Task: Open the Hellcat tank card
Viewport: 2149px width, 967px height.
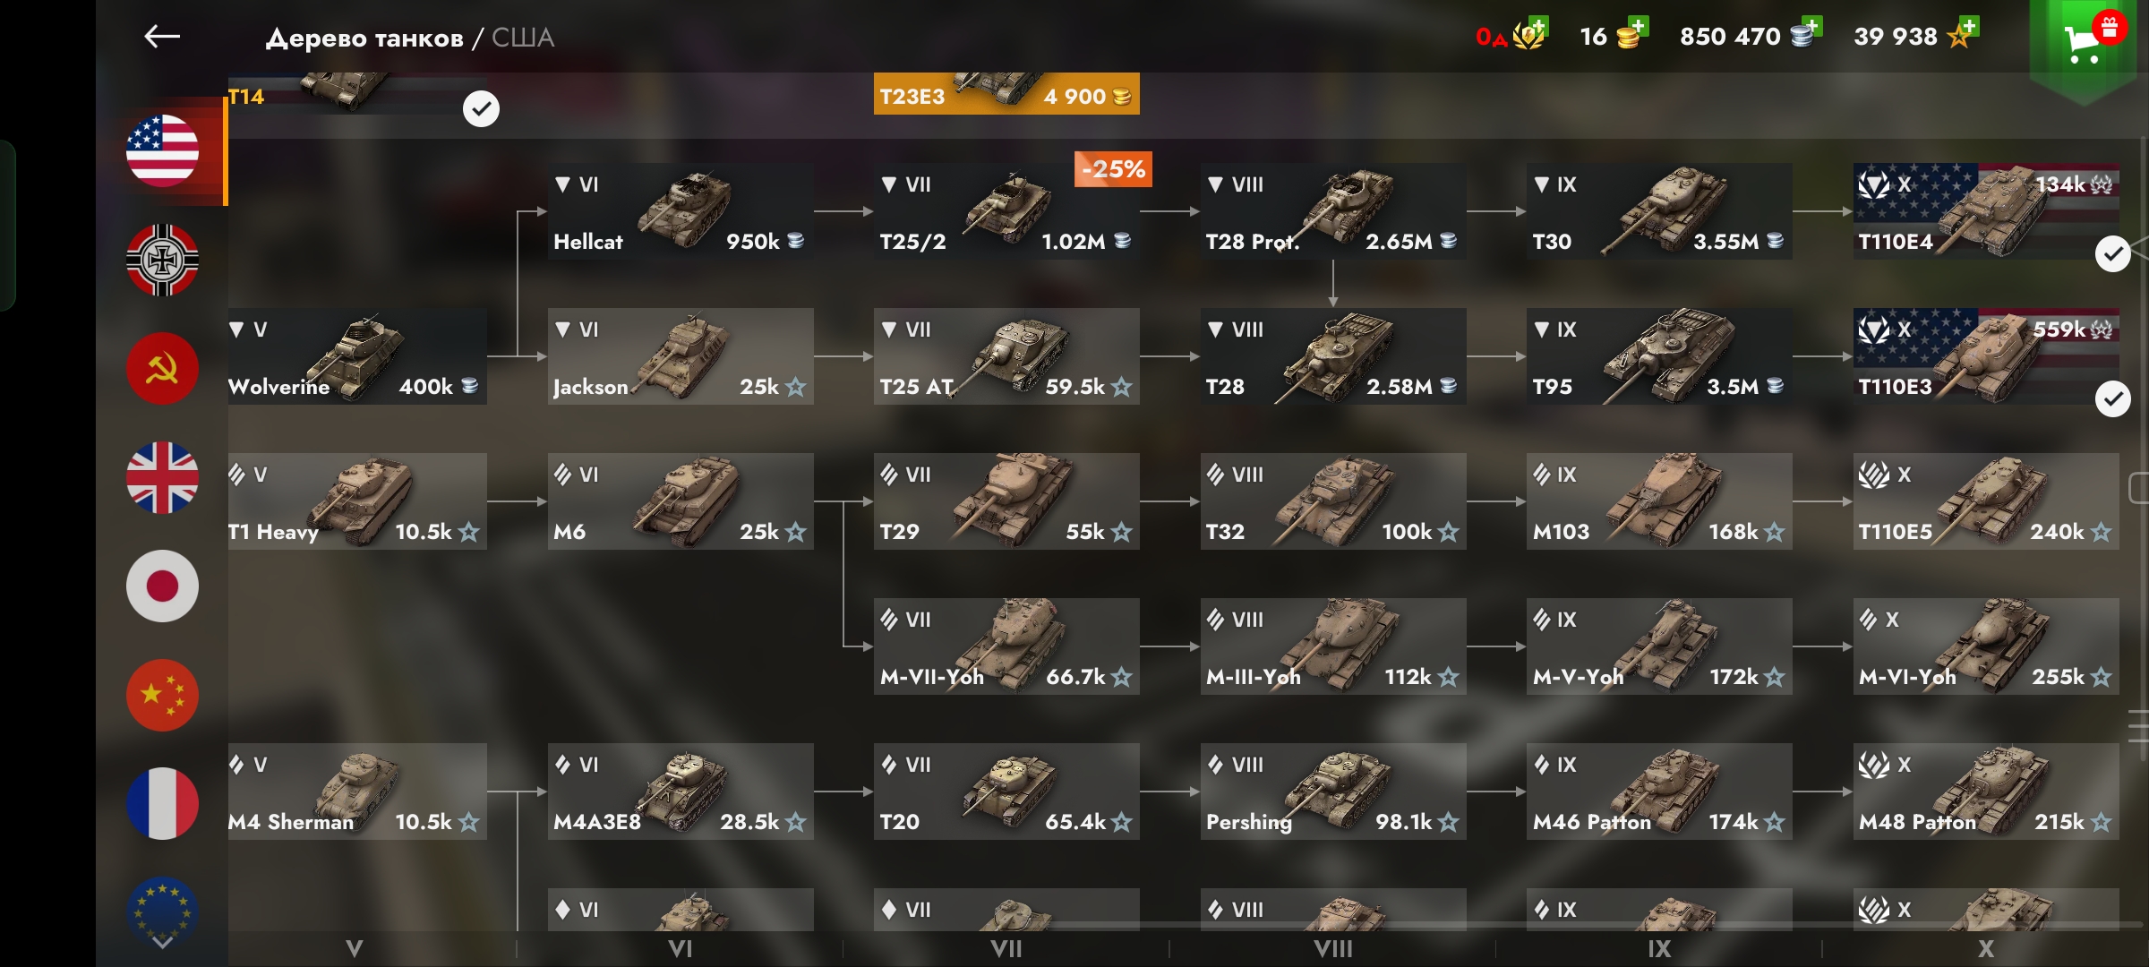Action: [681, 211]
